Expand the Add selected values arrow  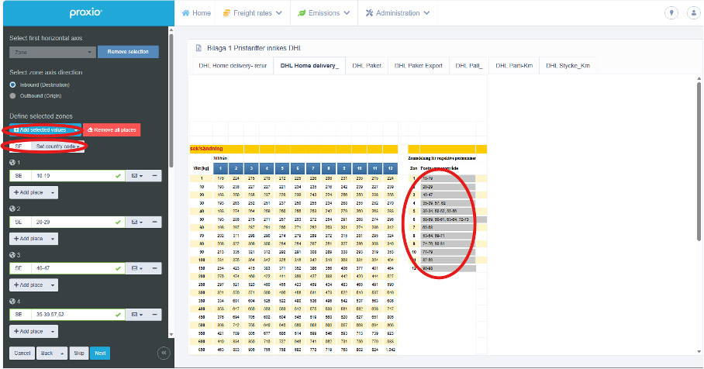click(x=76, y=130)
